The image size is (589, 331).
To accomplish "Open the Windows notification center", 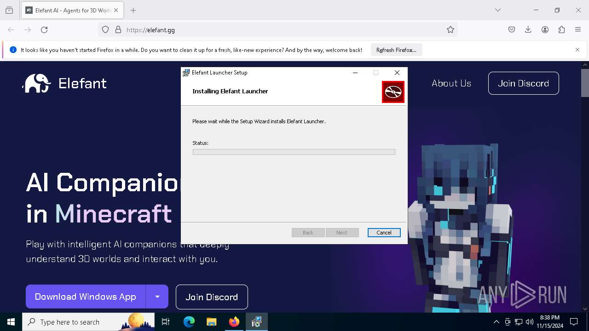I will [574, 322].
